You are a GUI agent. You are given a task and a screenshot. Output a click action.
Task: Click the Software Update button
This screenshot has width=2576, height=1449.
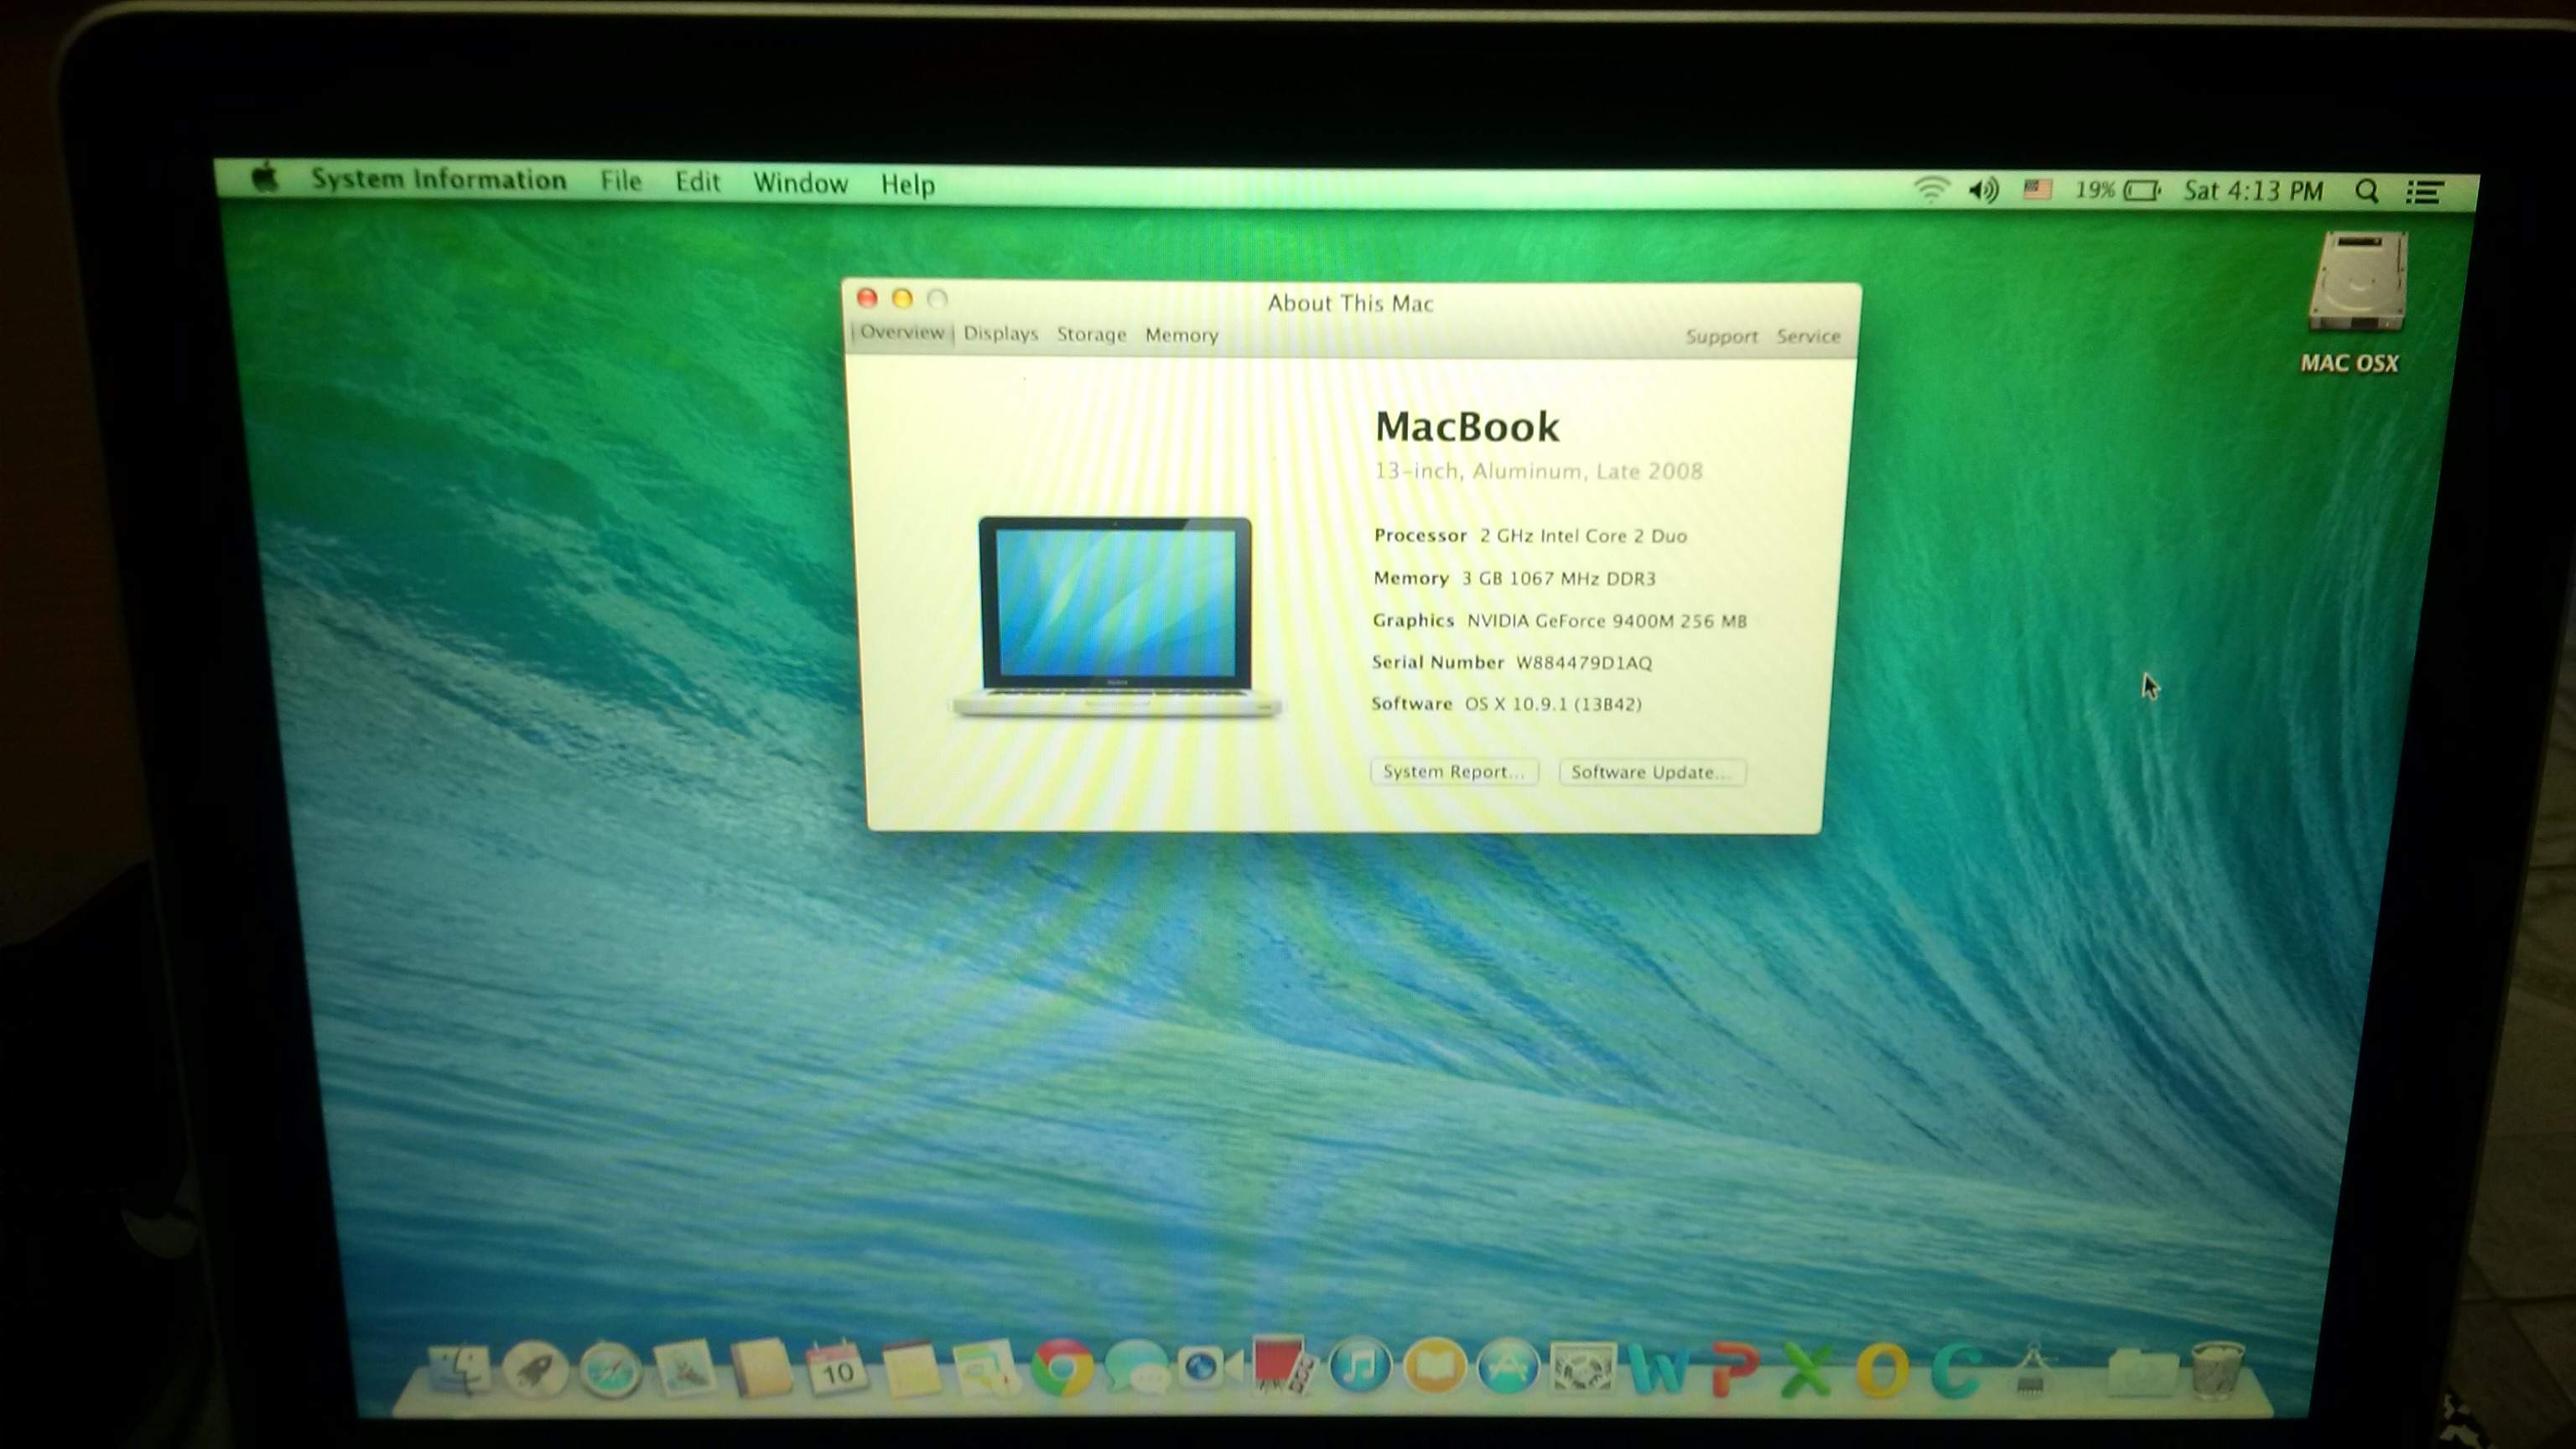click(x=1651, y=773)
